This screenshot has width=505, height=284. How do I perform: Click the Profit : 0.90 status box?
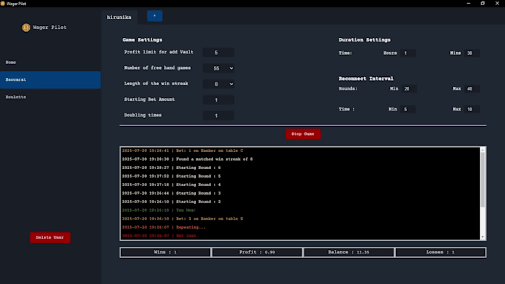(257, 252)
